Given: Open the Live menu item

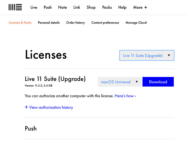Looking at the screenshot, I should pos(34,7).
